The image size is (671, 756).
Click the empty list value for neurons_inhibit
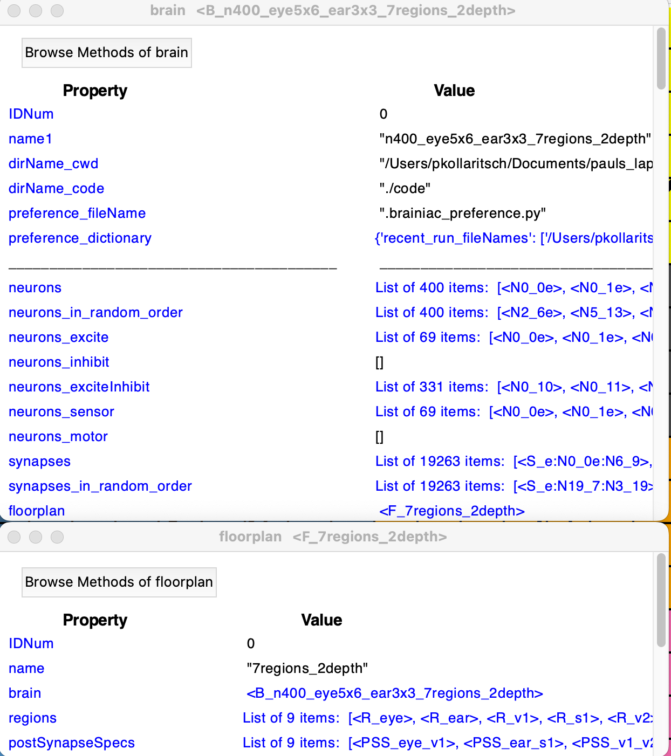[x=379, y=363]
